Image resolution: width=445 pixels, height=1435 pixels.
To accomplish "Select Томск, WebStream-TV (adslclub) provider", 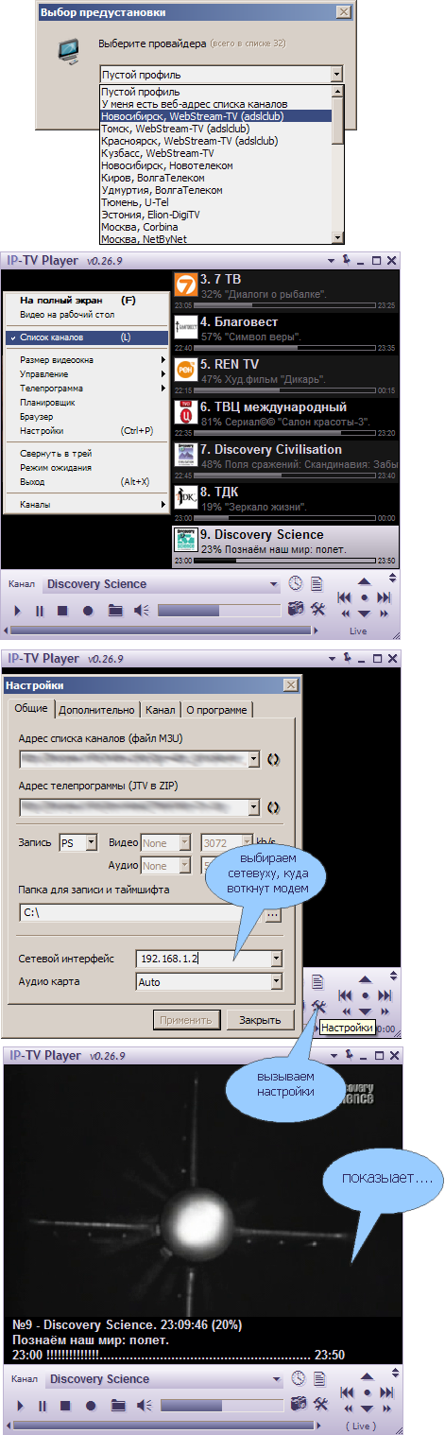I will (x=215, y=128).
